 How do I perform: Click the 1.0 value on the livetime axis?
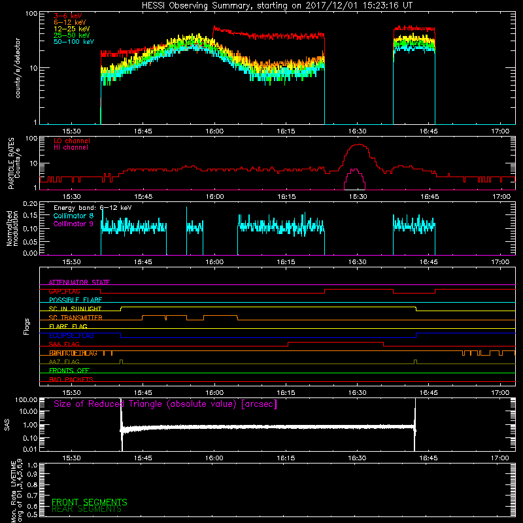pos(32,465)
